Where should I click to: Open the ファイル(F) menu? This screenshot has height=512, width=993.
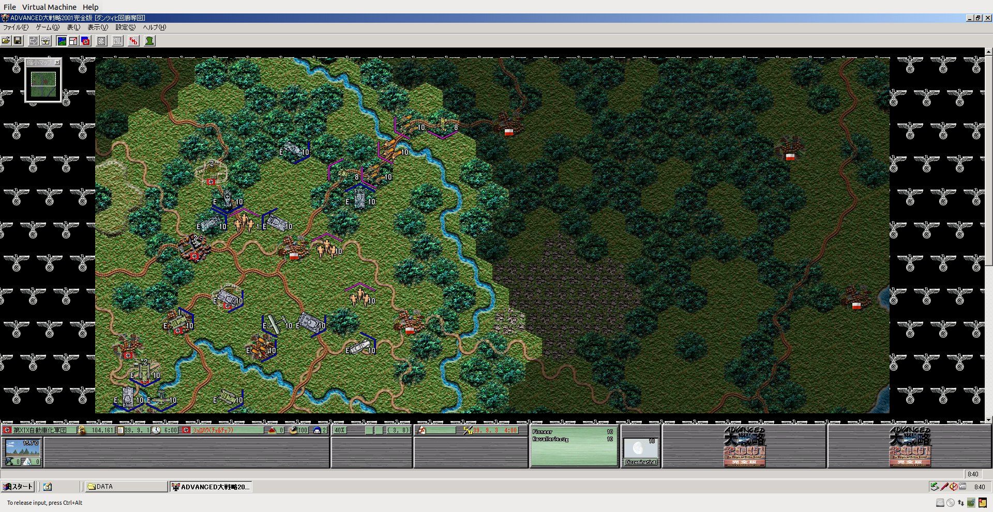tap(16, 27)
